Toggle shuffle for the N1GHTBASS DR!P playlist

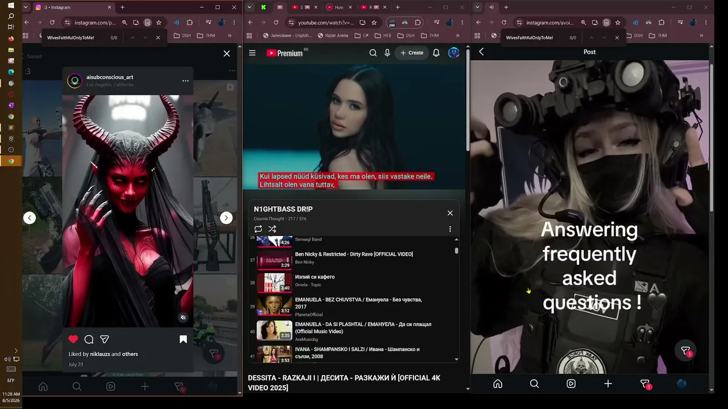pyautogui.click(x=272, y=229)
